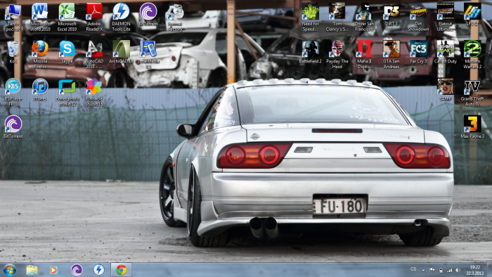Select the Need for Speed shortcut

[311, 18]
